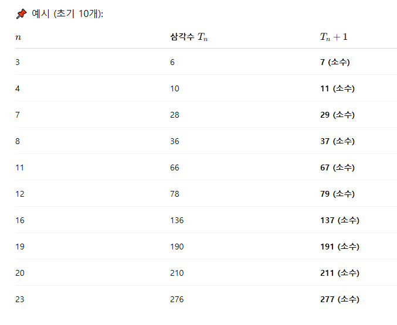Click the 'n' column header
The width and height of the screenshot is (397, 325).
coord(18,37)
